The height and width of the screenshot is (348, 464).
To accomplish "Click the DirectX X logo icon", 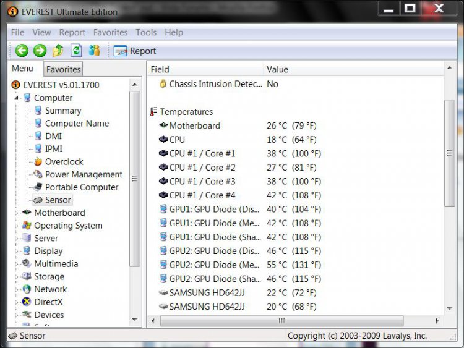I will (x=27, y=302).
